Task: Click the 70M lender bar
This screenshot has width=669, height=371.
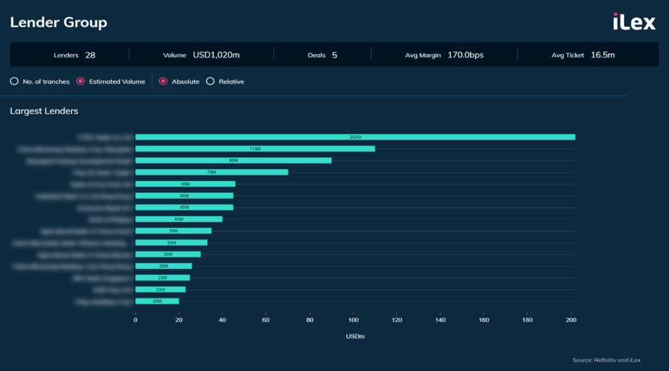Action: point(211,172)
